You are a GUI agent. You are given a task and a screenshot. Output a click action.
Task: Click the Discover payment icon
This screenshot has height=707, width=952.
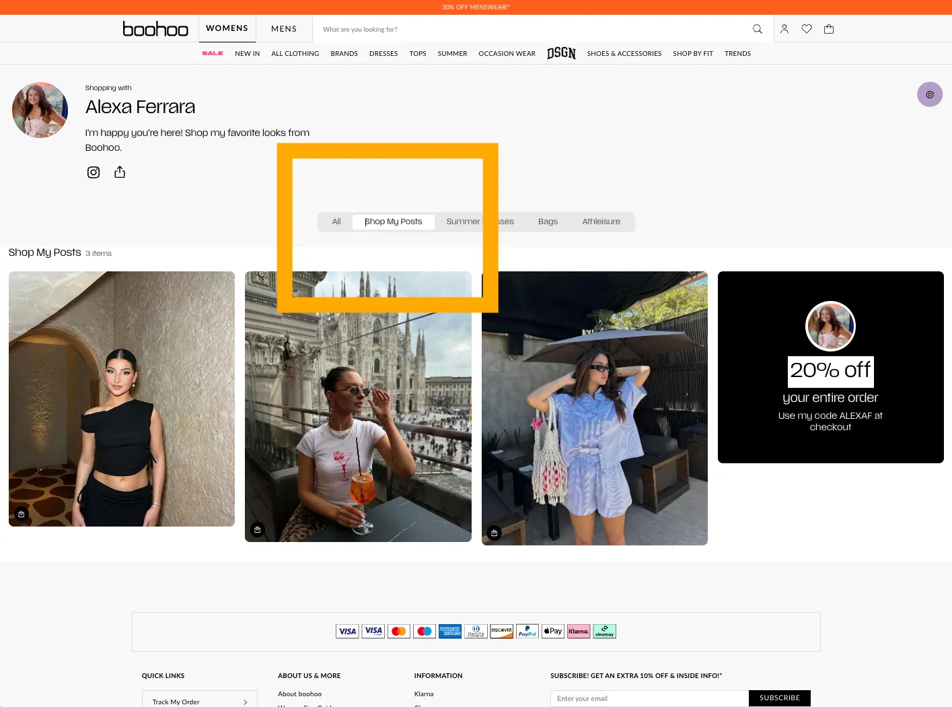502,632
